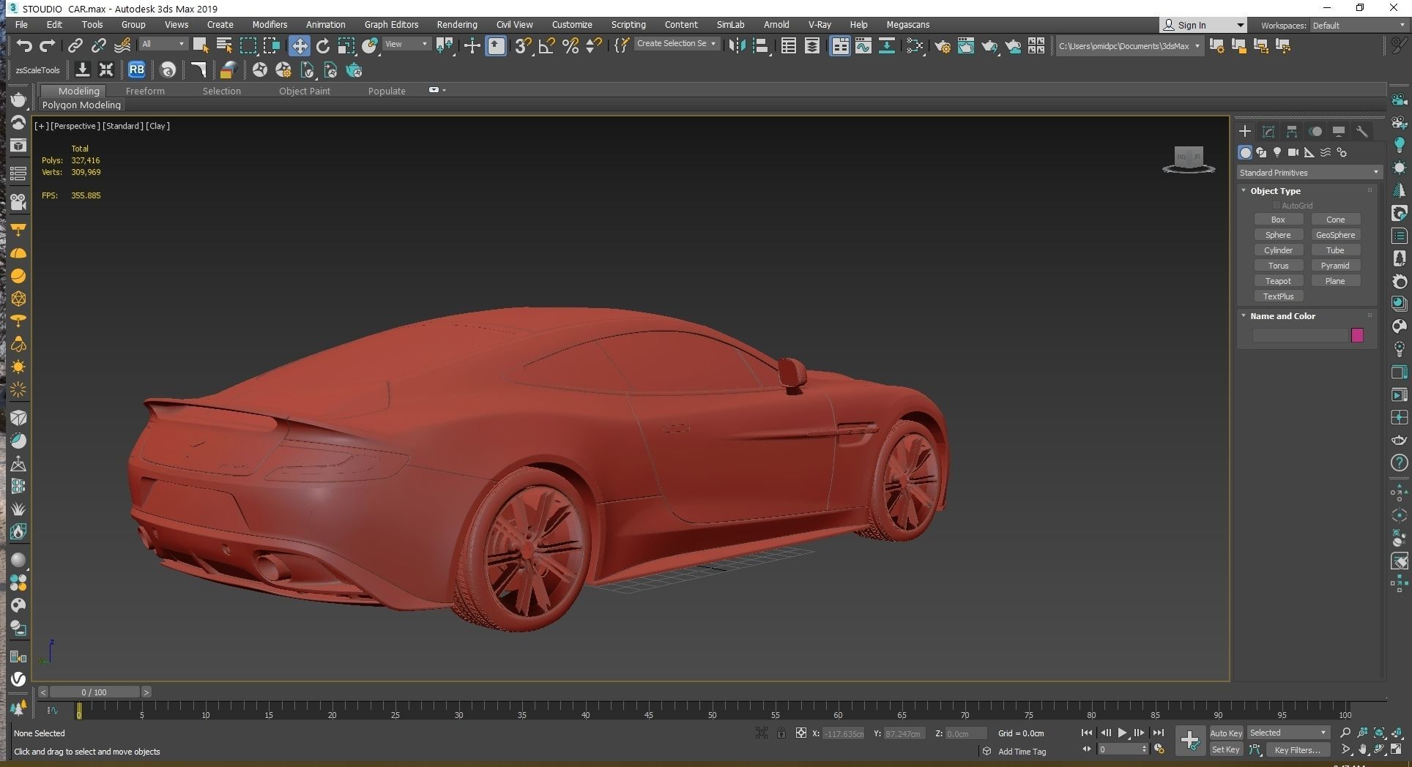This screenshot has height=767, width=1412.
Task: Toggle Set Key mode
Action: pos(1226,749)
